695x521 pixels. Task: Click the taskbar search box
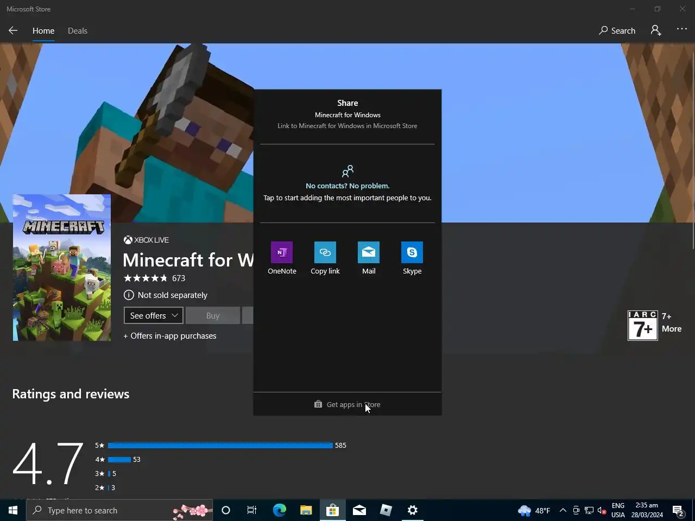[x=119, y=510]
